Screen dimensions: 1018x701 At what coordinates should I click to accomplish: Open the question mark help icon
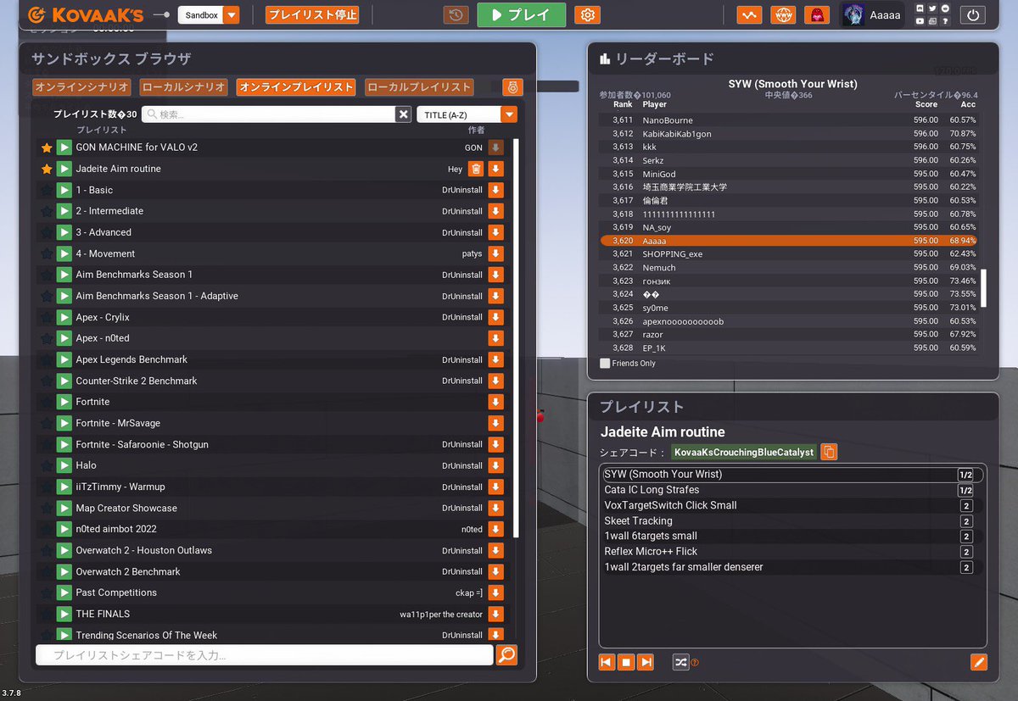tap(945, 21)
